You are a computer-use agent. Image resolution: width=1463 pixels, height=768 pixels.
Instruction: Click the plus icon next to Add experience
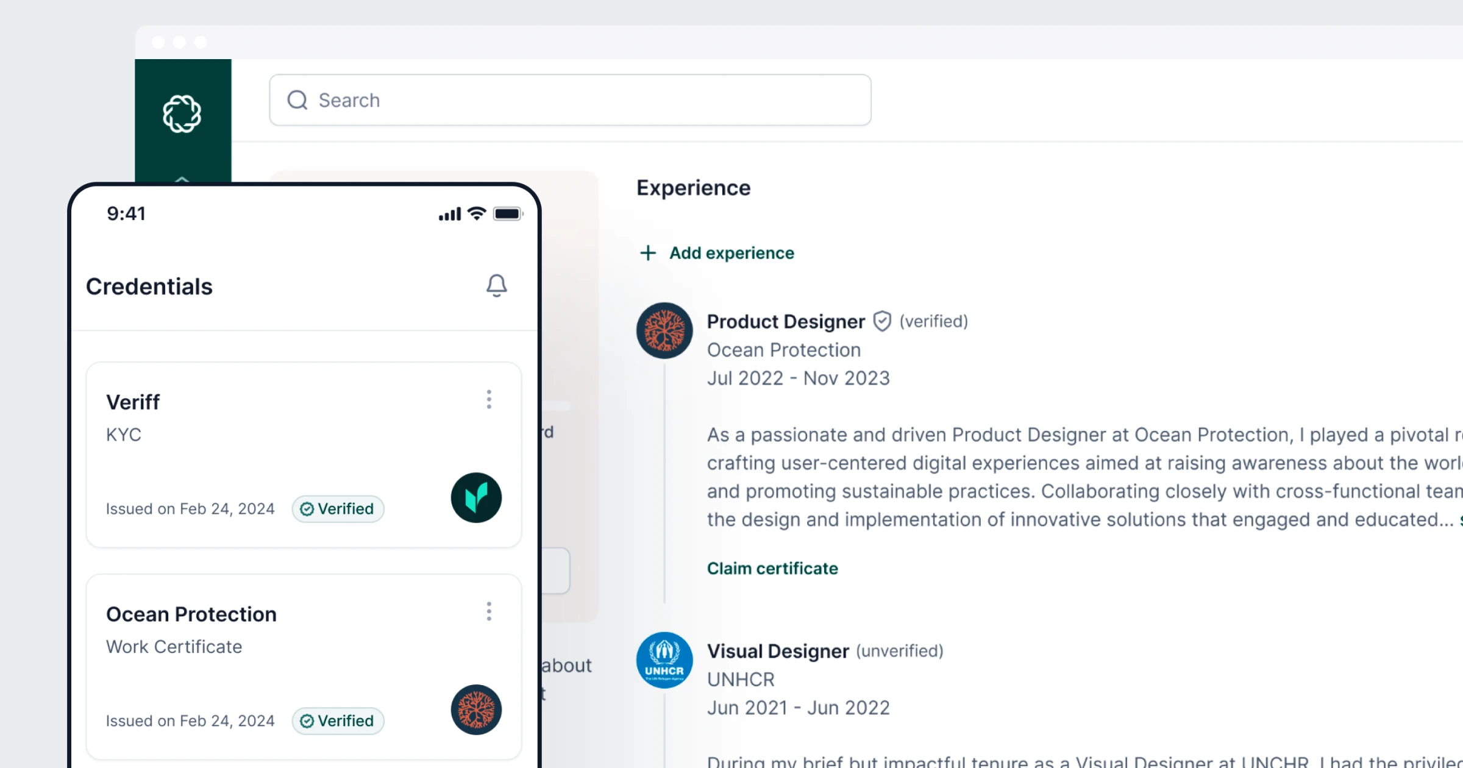(647, 253)
